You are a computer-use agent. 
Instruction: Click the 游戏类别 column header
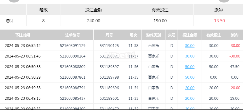(x=154, y=35)
